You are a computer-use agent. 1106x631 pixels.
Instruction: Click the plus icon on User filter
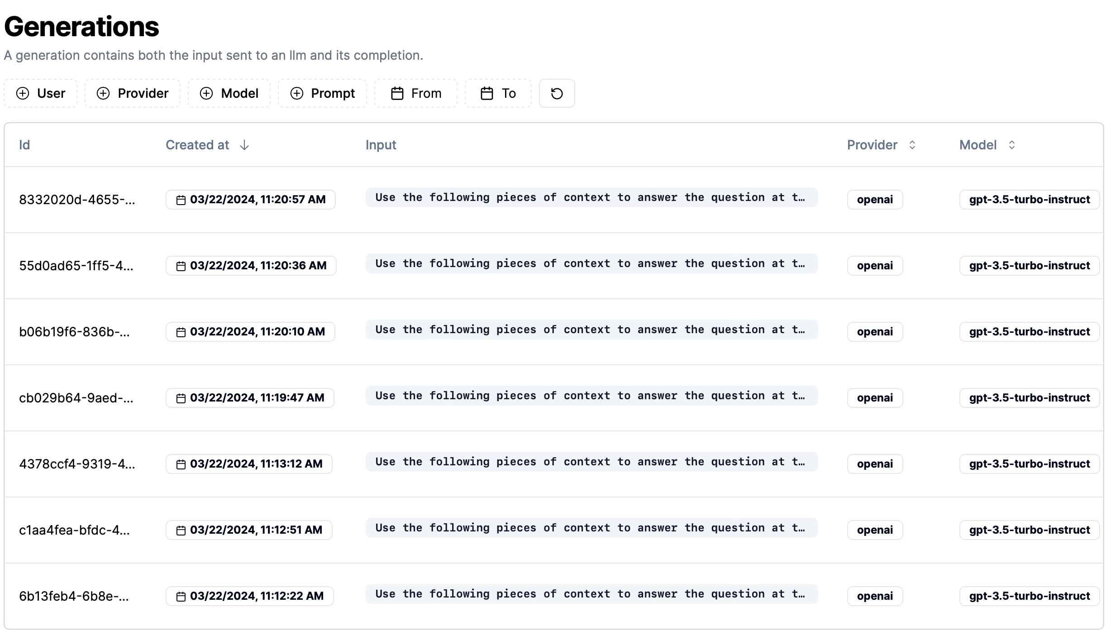(x=23, y=93)
